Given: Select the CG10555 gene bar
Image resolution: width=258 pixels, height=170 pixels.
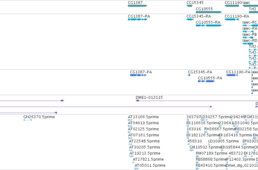Looking at the screenshot, I should point(209,12).
